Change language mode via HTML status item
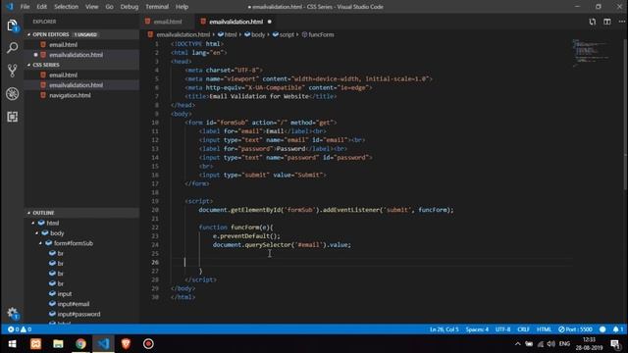Viewport: 628px width, 353px height. tap(544, 329)
